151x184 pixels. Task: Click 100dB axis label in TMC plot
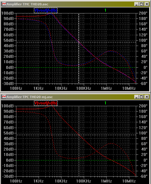(7, 13)
